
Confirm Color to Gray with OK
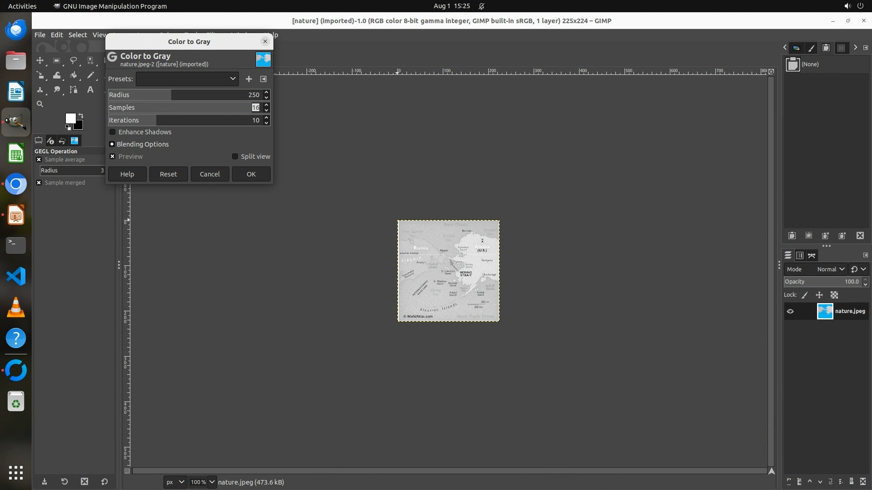(x=251, y=174)
